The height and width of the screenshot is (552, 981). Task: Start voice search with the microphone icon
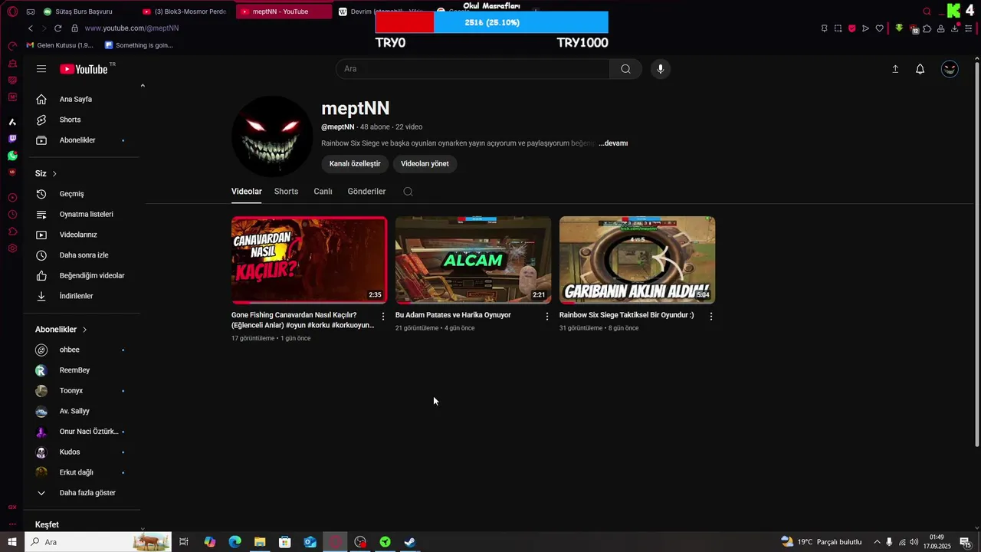[x=661, y=69]
